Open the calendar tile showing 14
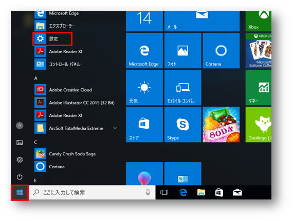The height and width of the screenshot is (221, 293). pyautogui.click(x=144, y=21)
